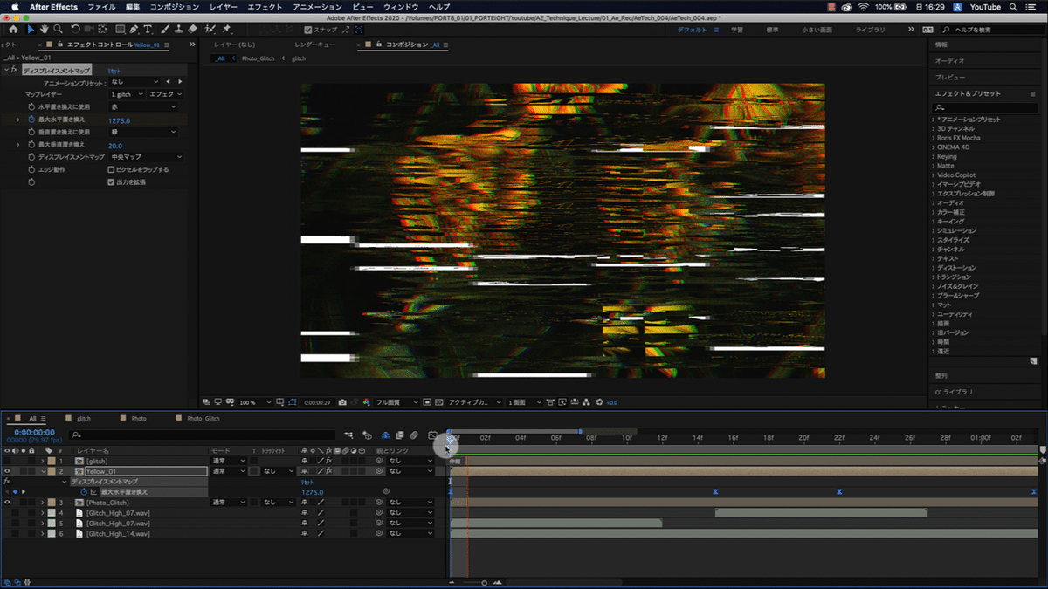Select the Puppet Pin tool
Viewport: 1048px width, 589px height.
pos(227,29)
